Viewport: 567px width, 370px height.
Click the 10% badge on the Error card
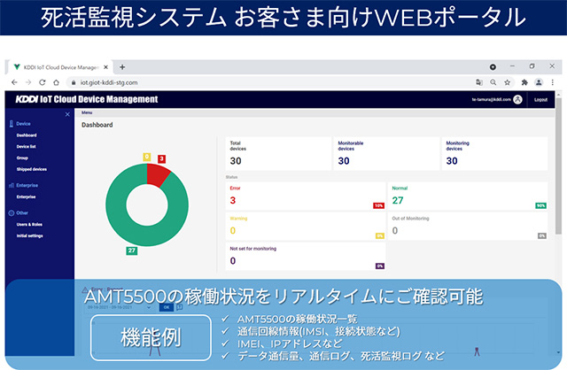coord(378,205)
